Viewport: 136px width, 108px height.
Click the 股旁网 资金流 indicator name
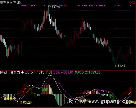pyautogui.click(x=10, y=72)
